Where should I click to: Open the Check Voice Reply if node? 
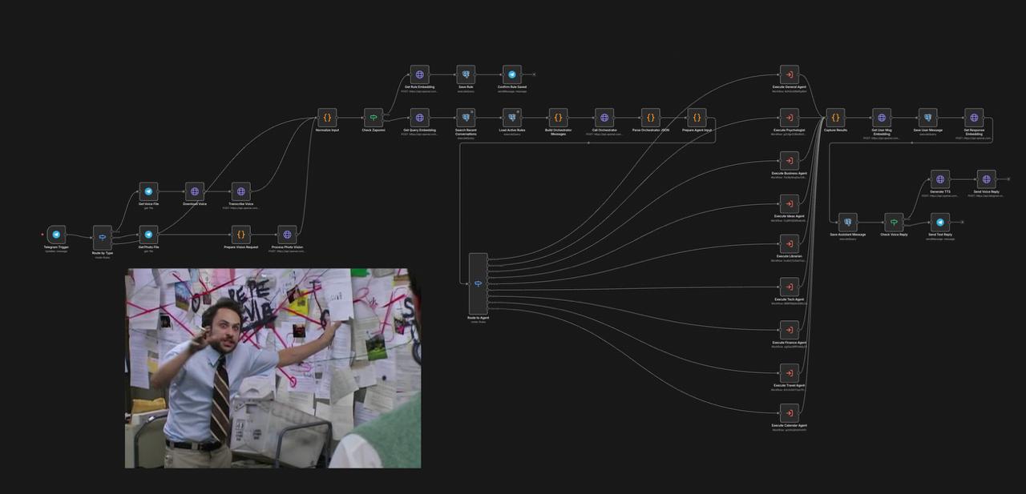[894, 223]
